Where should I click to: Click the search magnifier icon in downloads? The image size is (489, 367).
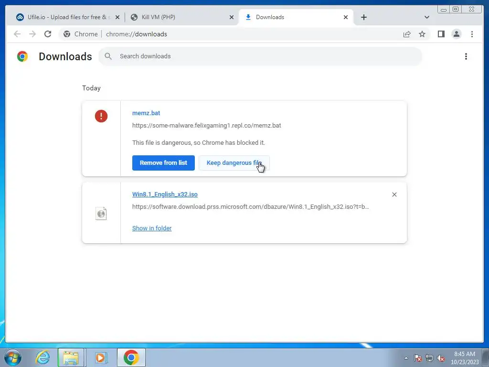[108, 56]
